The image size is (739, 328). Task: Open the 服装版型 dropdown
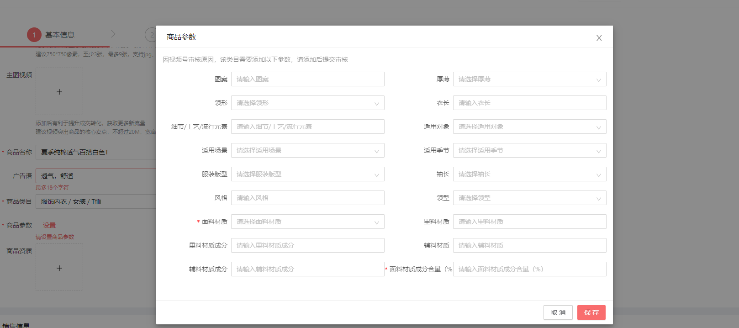coord(307,174)
